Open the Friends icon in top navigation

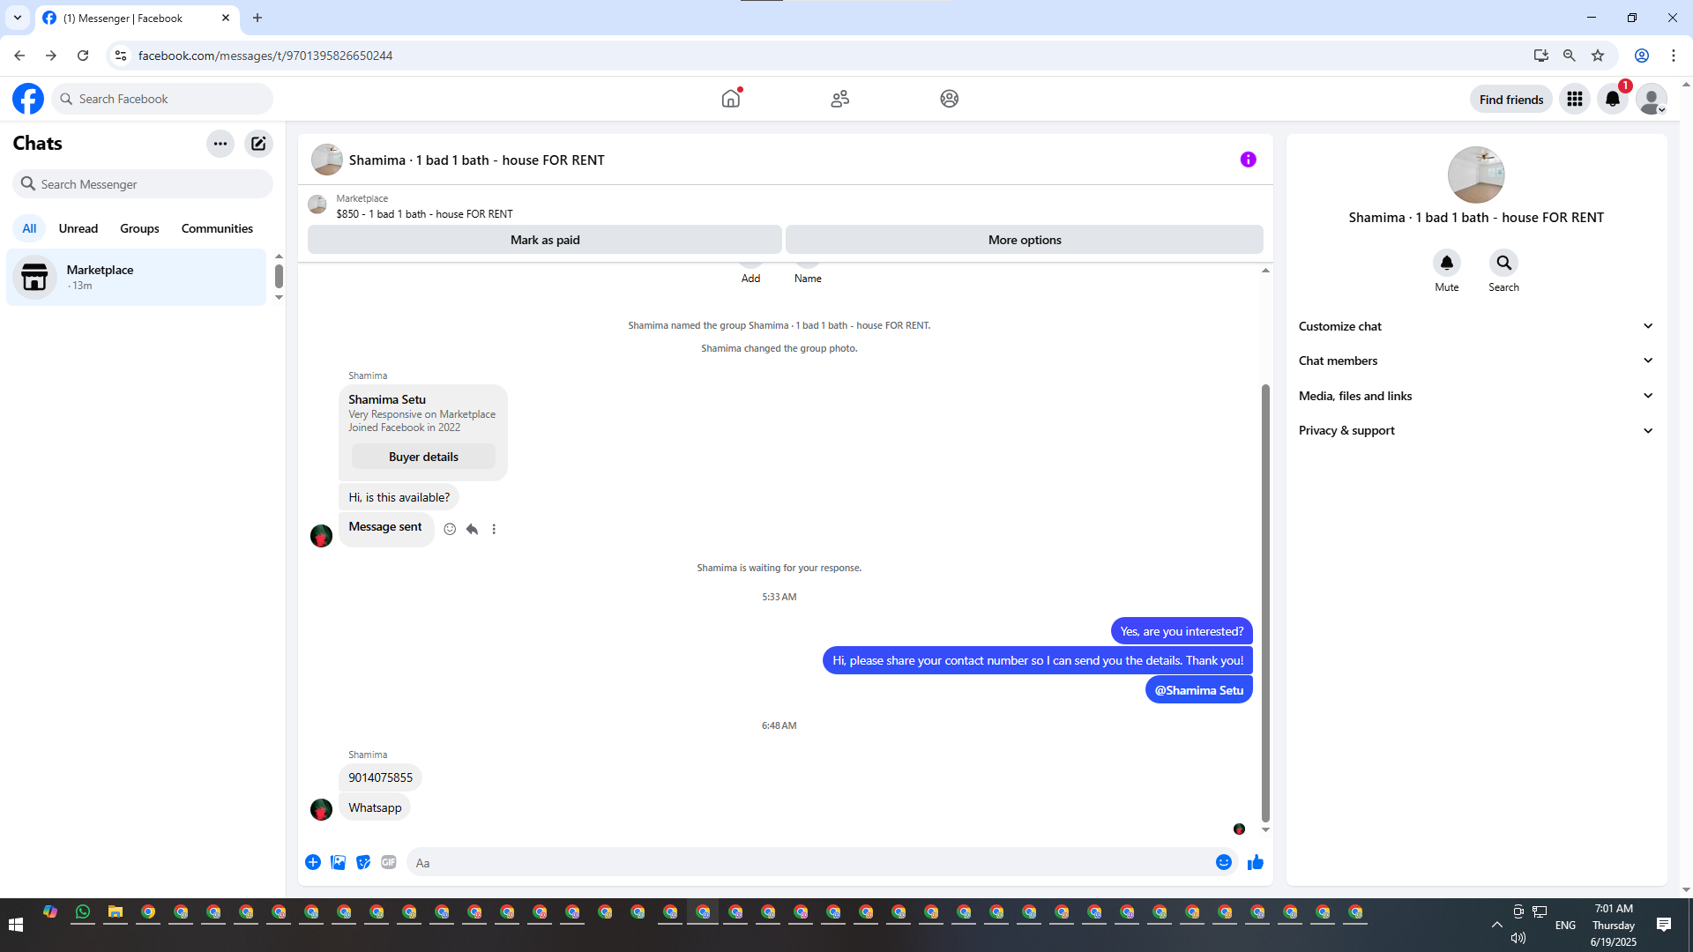pyautogui.click(x=840, y=99)
